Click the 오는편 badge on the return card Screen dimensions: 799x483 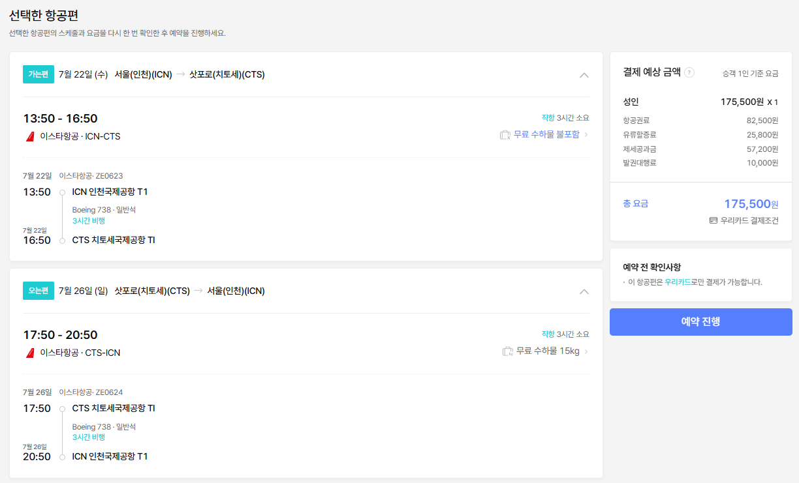39,291
